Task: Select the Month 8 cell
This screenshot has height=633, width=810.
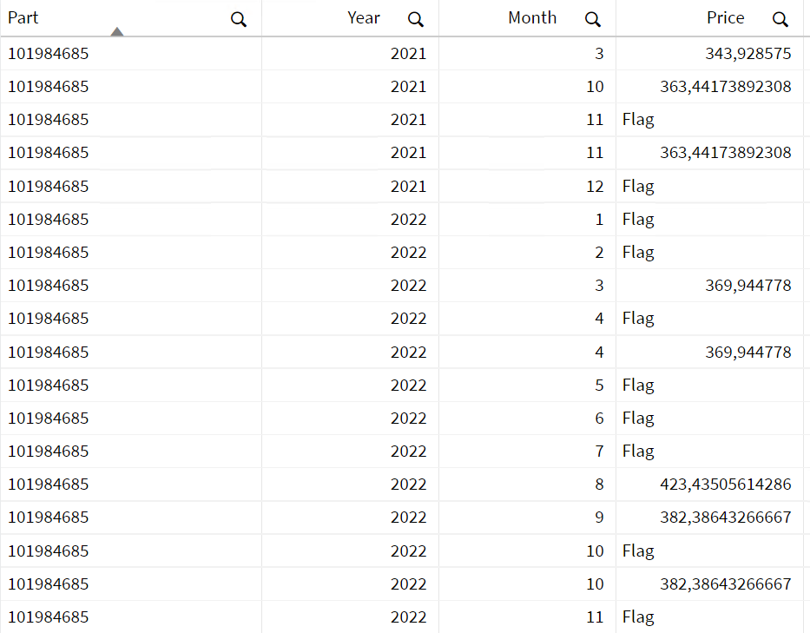Action: click(599, 485)
